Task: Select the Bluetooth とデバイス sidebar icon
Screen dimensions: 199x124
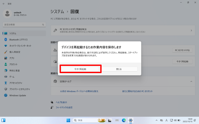Action: click(6, 40)
